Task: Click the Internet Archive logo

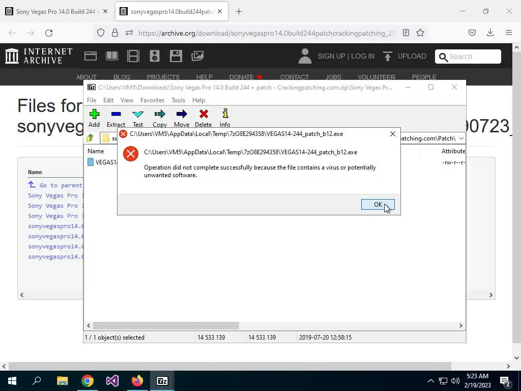Action: point(39,56)
